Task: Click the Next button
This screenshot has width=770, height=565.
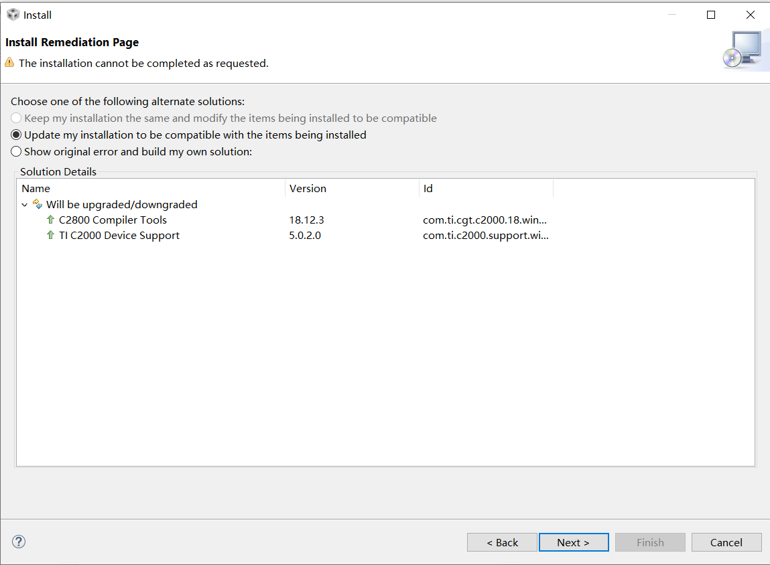Action: (573, 542)
